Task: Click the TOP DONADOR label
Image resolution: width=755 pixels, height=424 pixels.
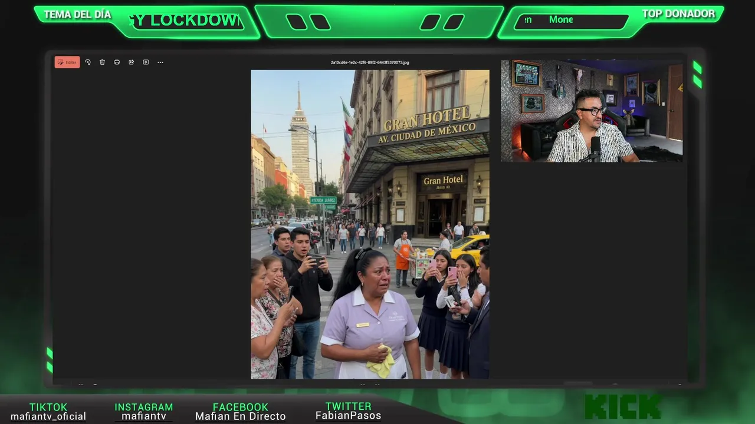Action: click(x=678, y=14)
